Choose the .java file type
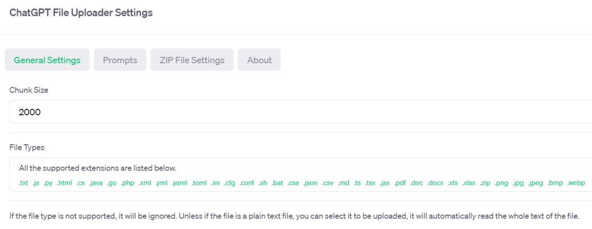The width and height of the screenshot is (592, 229). click(96, 183)
